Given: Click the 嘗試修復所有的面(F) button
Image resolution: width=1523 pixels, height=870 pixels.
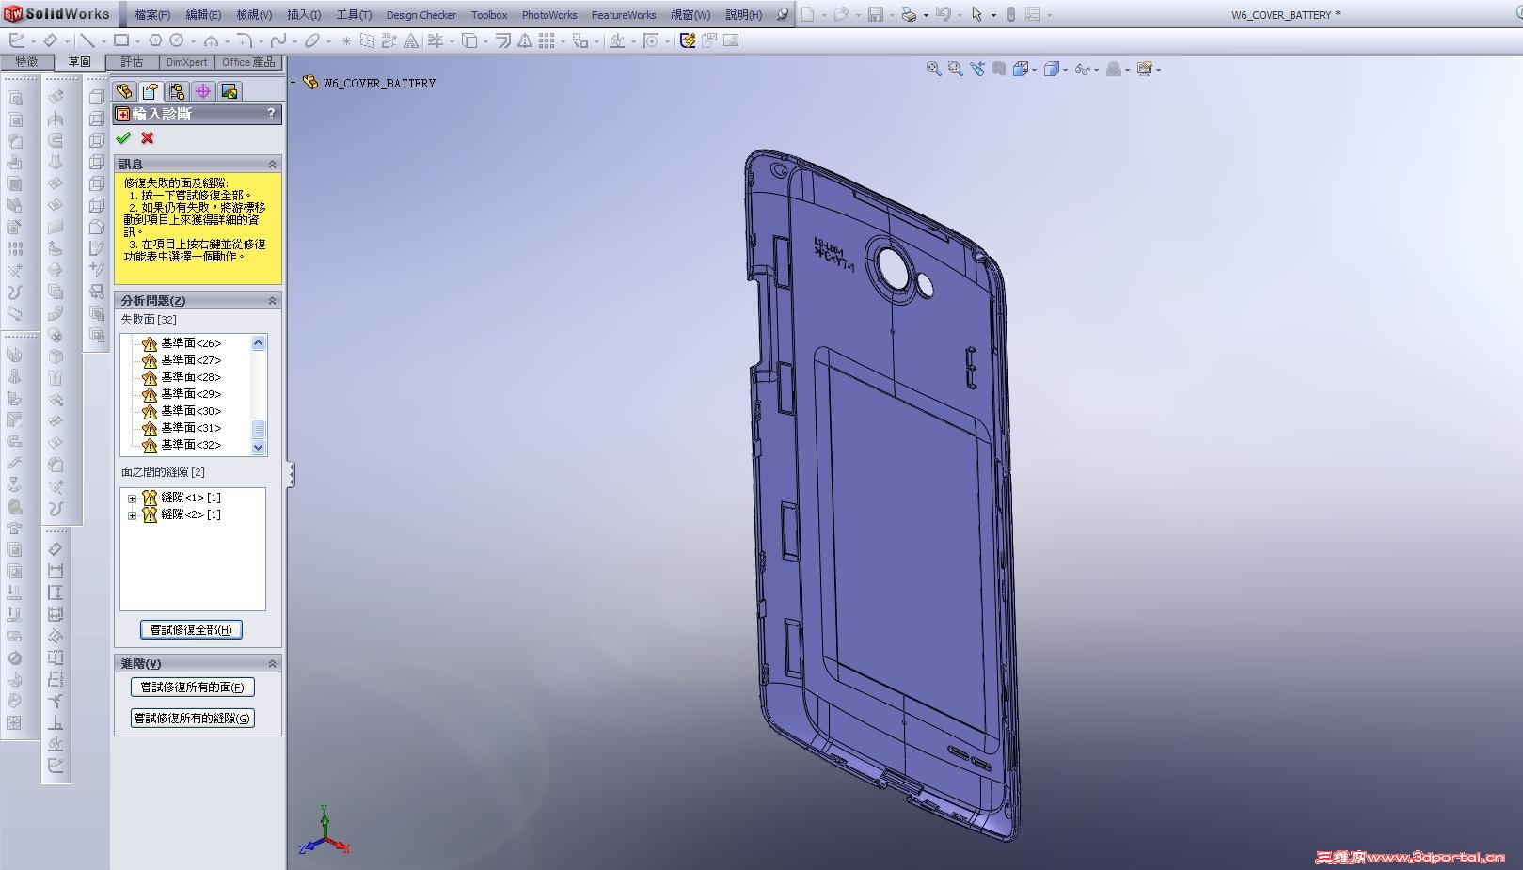Looking at the screenshot, I should coord(192,688).
